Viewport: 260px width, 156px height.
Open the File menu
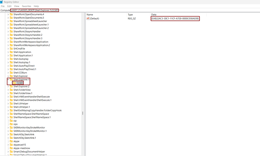[x=2, y=6]
